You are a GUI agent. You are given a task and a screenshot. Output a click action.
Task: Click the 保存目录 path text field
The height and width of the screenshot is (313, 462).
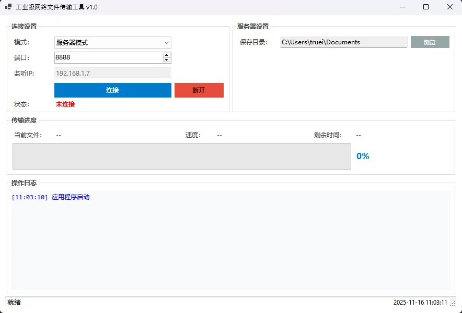(343, 42)
